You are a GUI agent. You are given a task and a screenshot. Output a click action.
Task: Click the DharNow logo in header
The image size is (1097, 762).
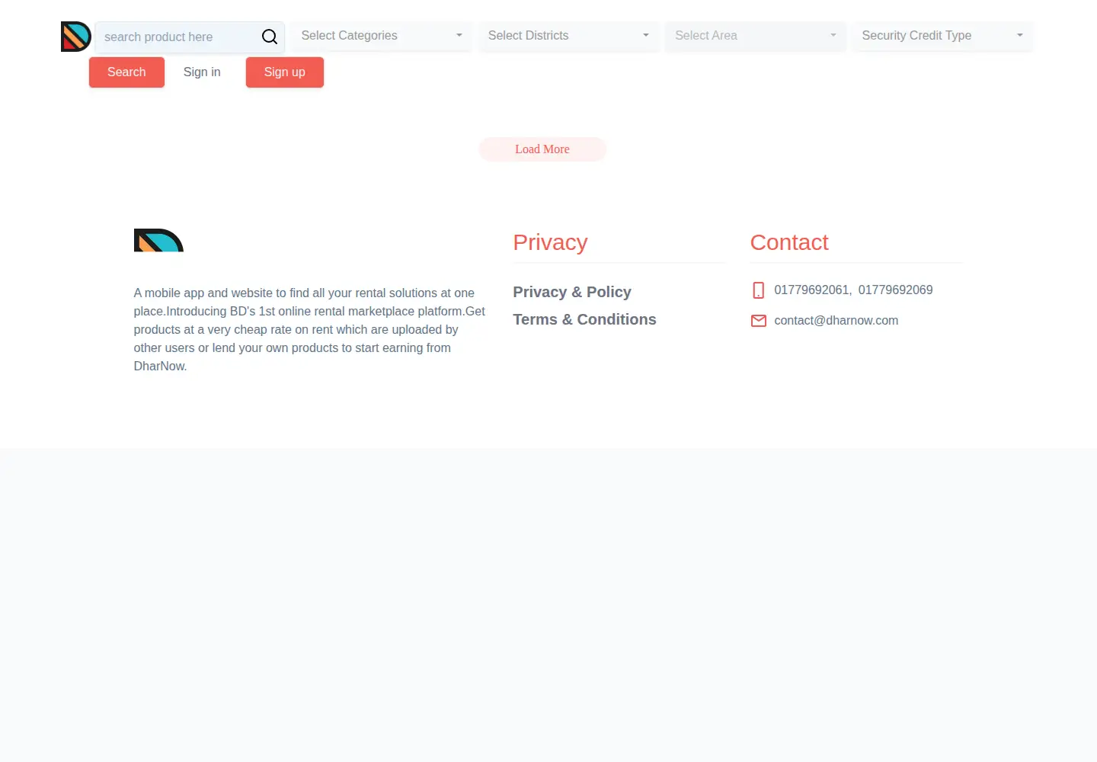click(76, 37)
